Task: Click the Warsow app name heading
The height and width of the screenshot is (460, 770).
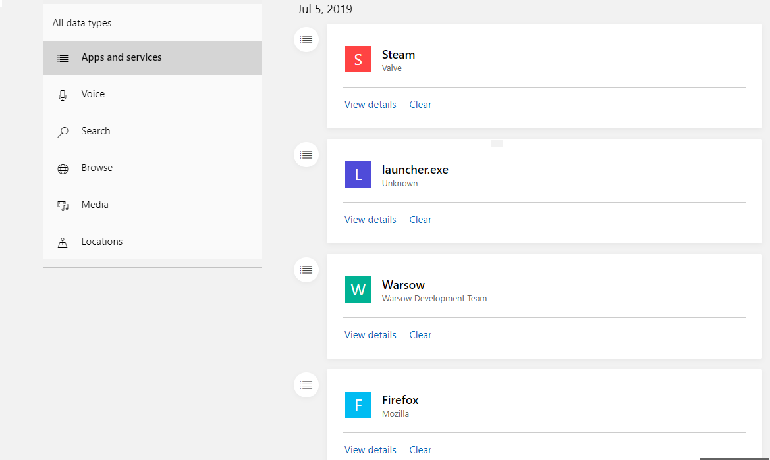Action: 403,285
